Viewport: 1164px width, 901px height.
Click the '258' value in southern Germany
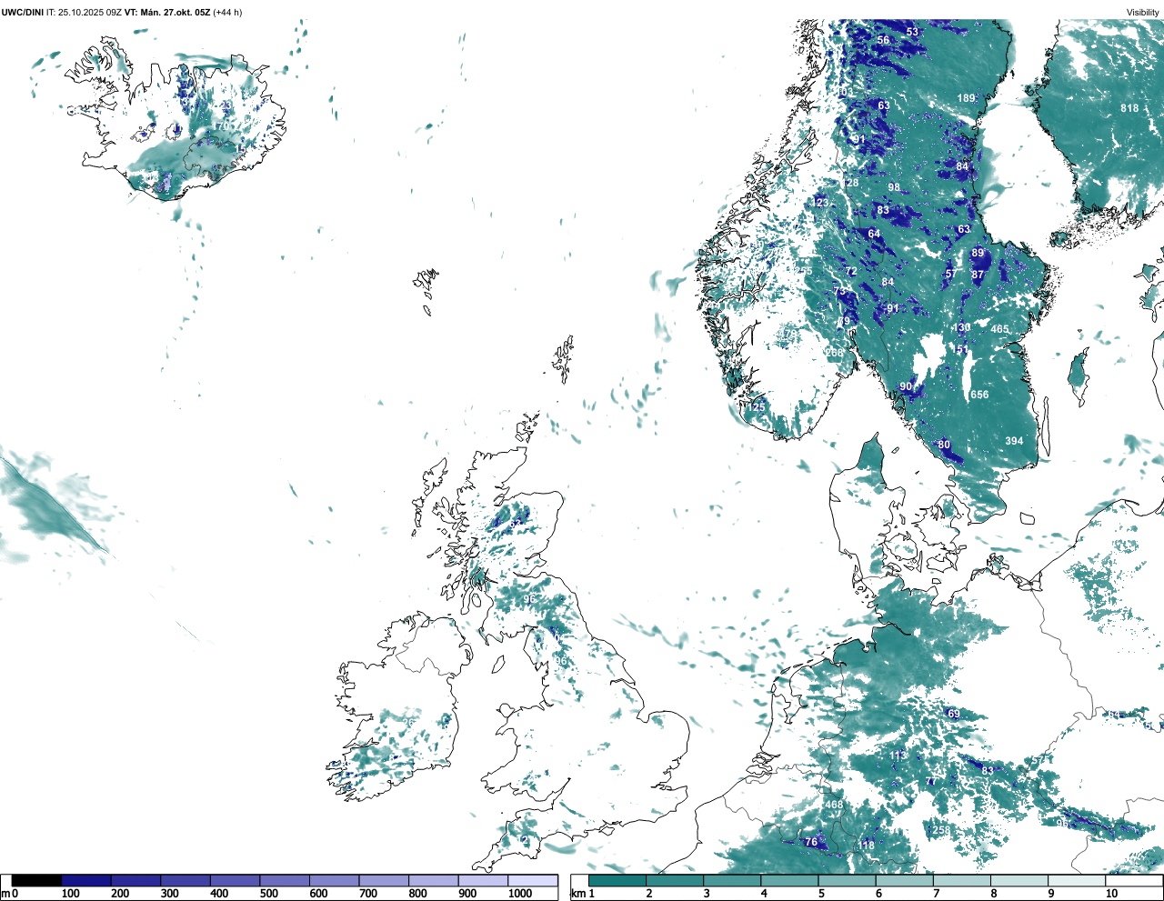point(941,830)
